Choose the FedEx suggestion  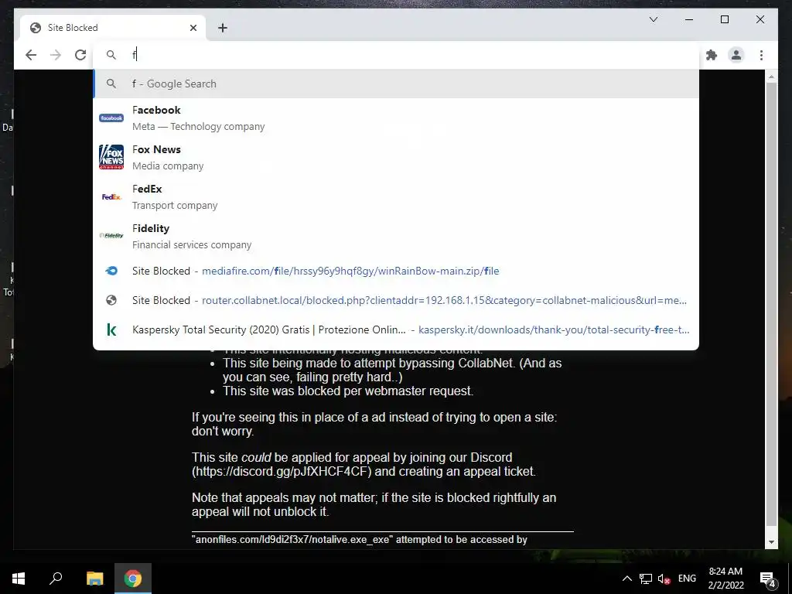[x=396, y=196]
